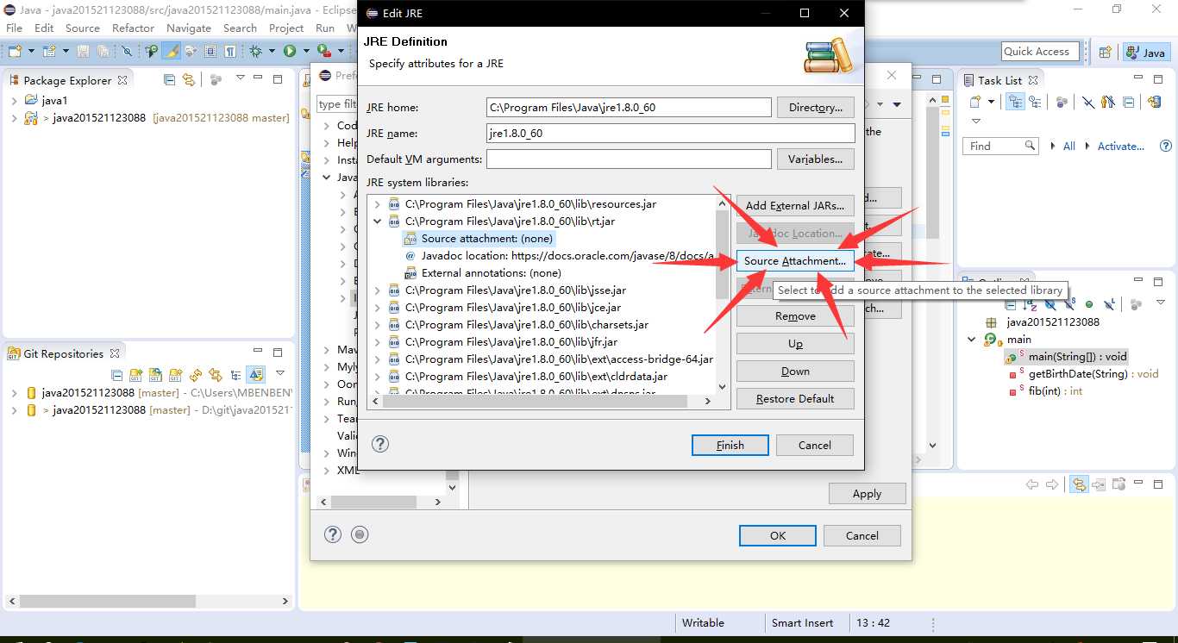The height and width of the screenshot is (643, 1178).
Task: Click Remove button in Edit JRE
Action: pyautogui.click(x=795, y=315)
